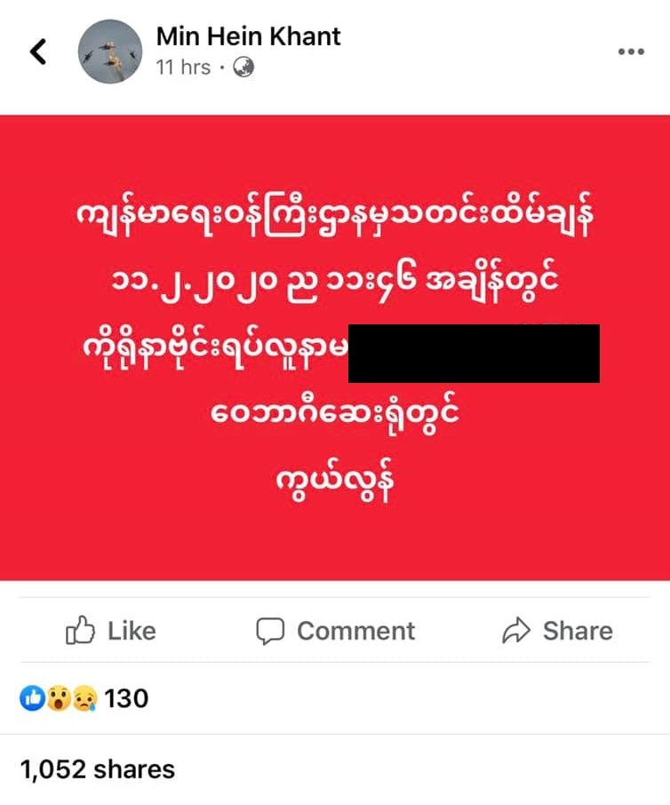Click the blue like reaction emoji
This screenshot has width=670, height=805.
32,698
